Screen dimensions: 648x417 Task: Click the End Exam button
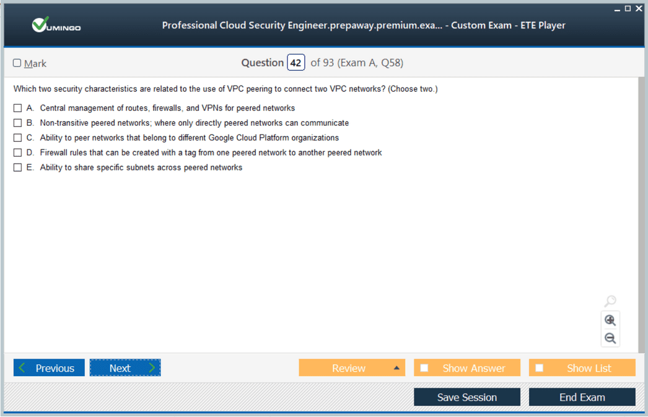tap(582, 397)
